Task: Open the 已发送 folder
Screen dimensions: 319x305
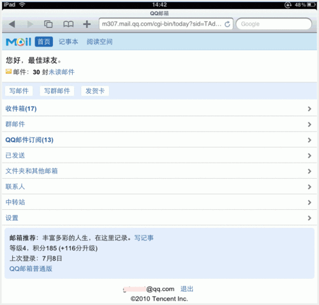Action: tap(159, 156)
